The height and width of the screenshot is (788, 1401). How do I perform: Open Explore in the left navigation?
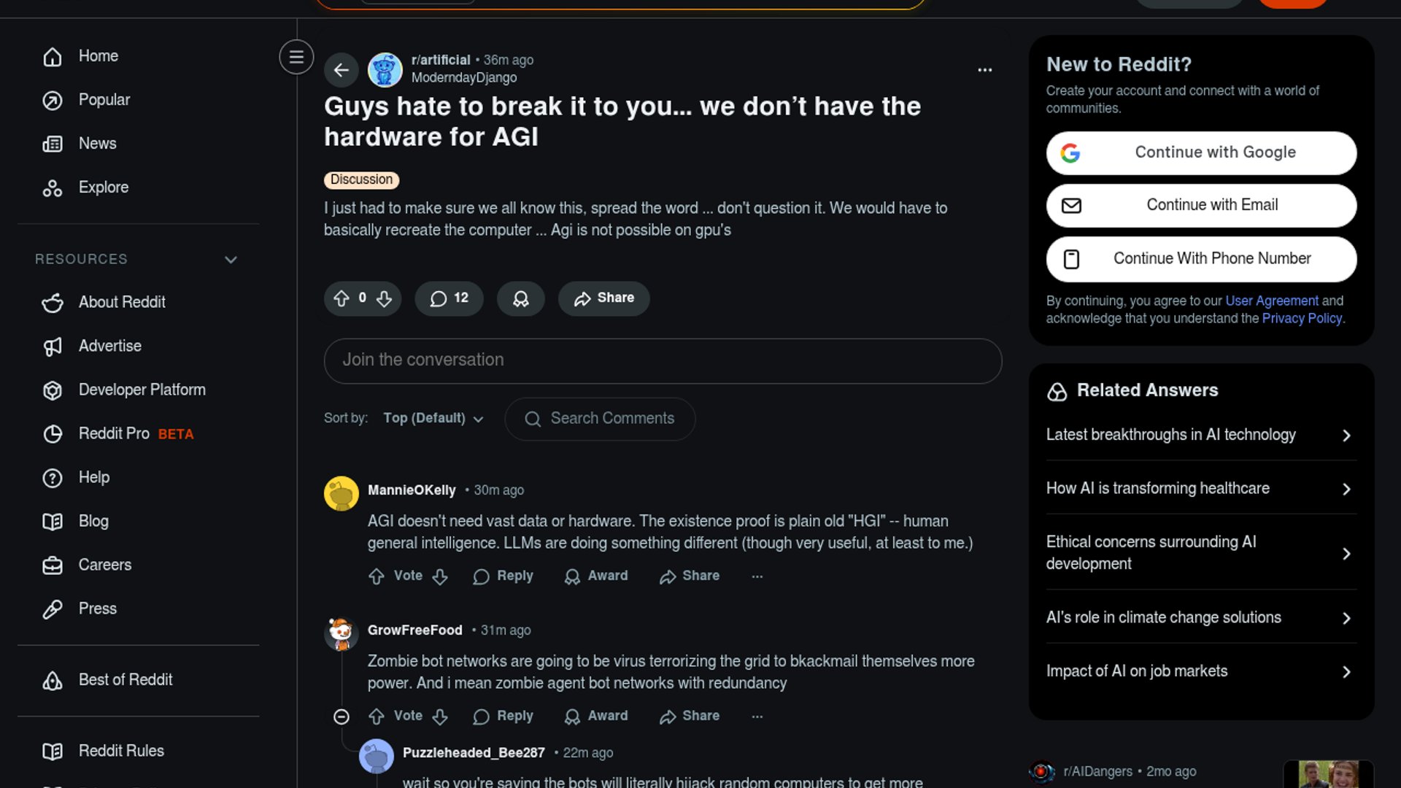click(103, 188)
